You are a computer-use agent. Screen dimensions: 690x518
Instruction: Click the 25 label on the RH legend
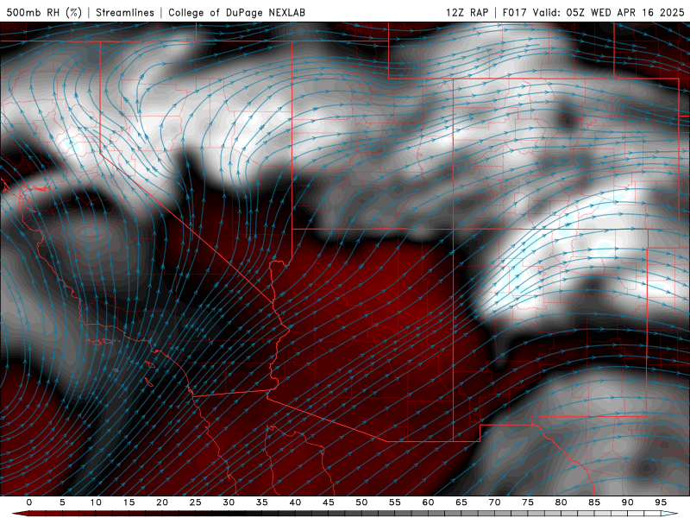(x=196, y=502)
